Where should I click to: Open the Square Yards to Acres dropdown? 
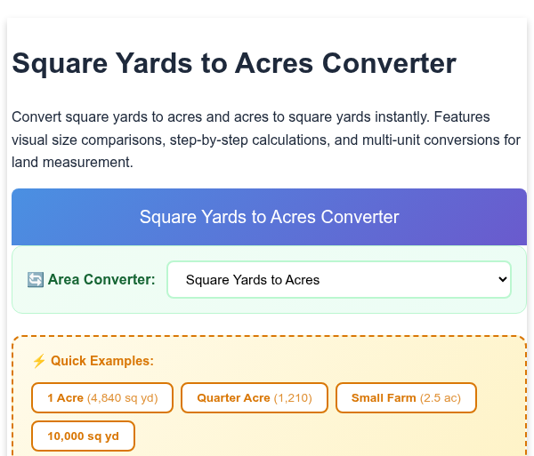[339, 279]
